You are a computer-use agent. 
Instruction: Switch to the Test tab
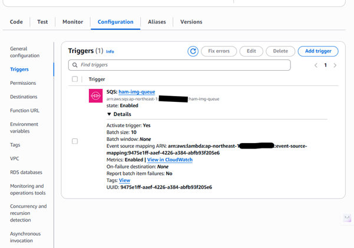42,22
